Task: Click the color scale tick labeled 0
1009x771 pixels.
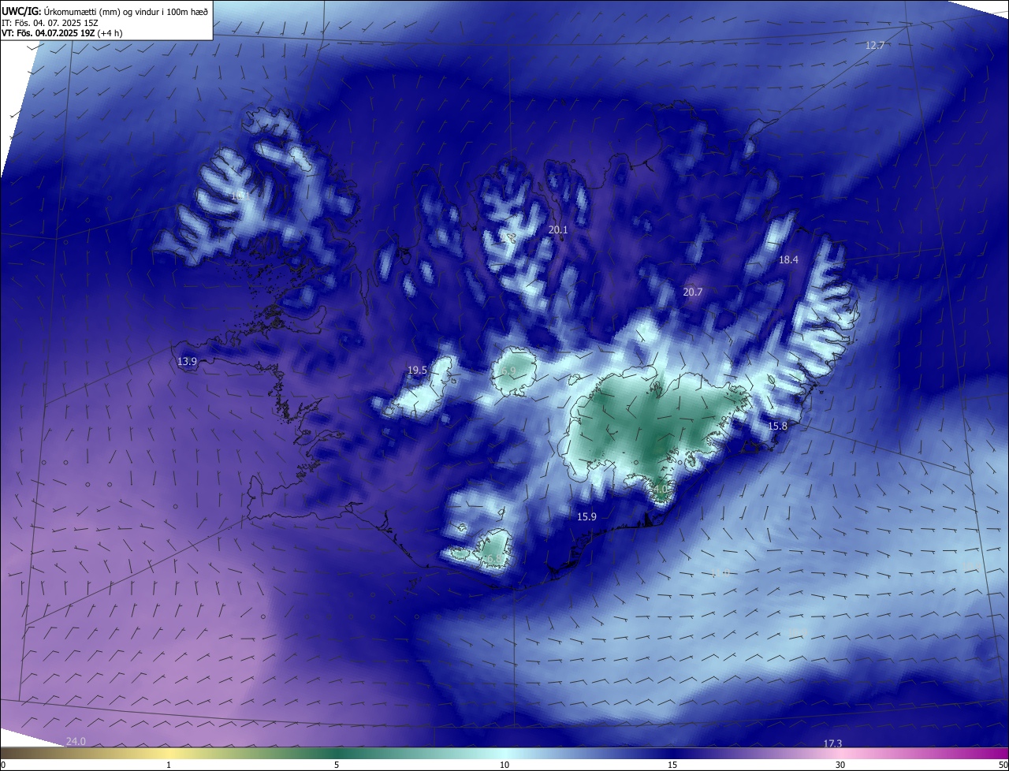Action: click(2, 765)
